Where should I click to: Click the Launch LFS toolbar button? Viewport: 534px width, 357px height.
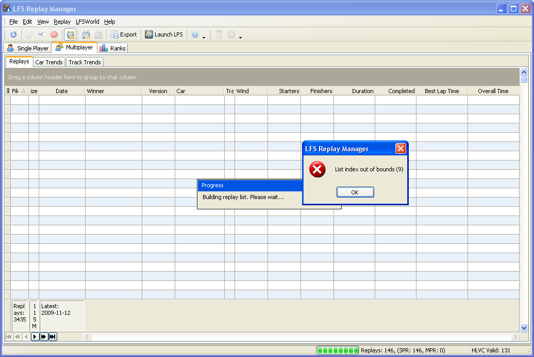pos(164,34)
